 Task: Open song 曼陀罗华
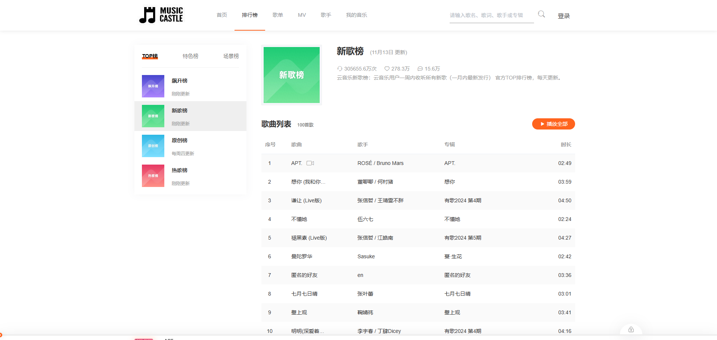tap(302, 256)
